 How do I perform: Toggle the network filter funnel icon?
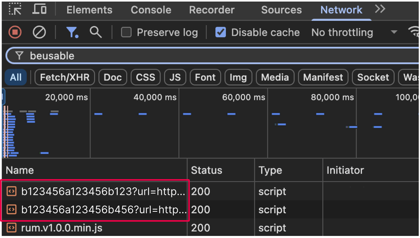(72, 32)
